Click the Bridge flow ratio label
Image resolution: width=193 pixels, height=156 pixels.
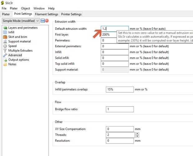(x=67, y=109)
